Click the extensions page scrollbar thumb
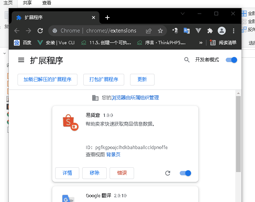 pos(238,134)
